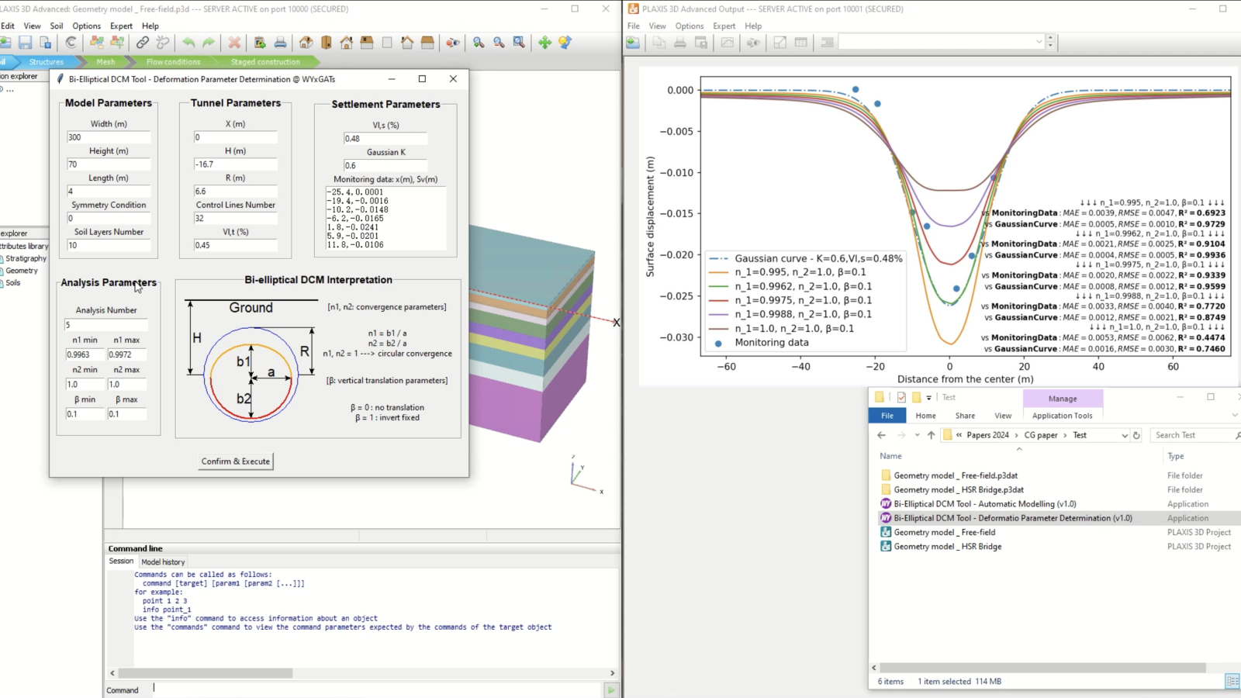Viewport: 1241px width, 698px height.
Task: Open the Soil menu in PLAXIS Input
Action: pos(57,26)
